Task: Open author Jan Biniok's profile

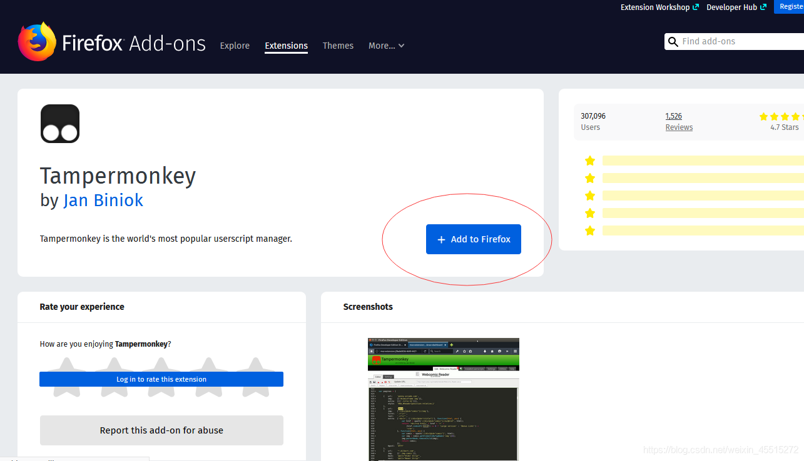Action: tap(103, 200)
